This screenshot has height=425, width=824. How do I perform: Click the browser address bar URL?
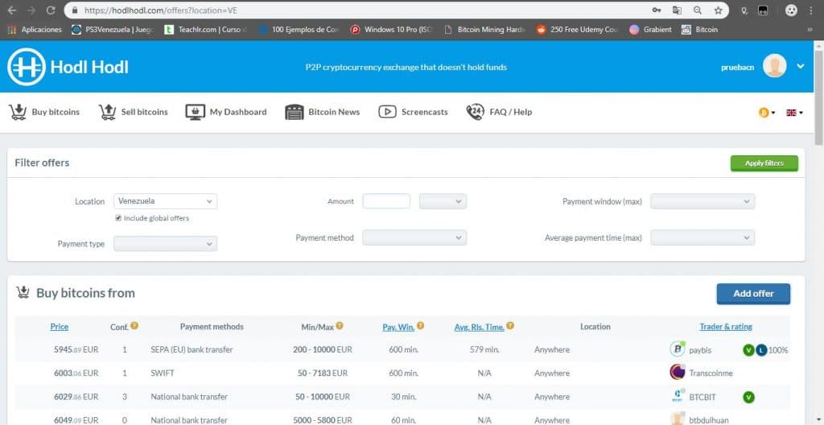[161, 10]
